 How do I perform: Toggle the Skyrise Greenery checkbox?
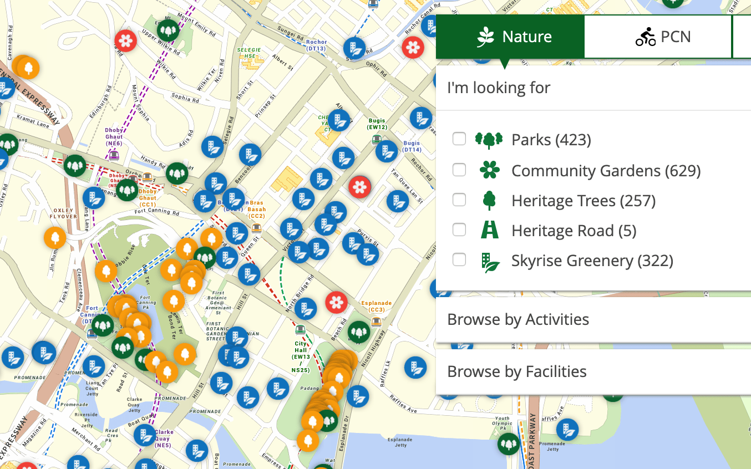coord(459,259)
